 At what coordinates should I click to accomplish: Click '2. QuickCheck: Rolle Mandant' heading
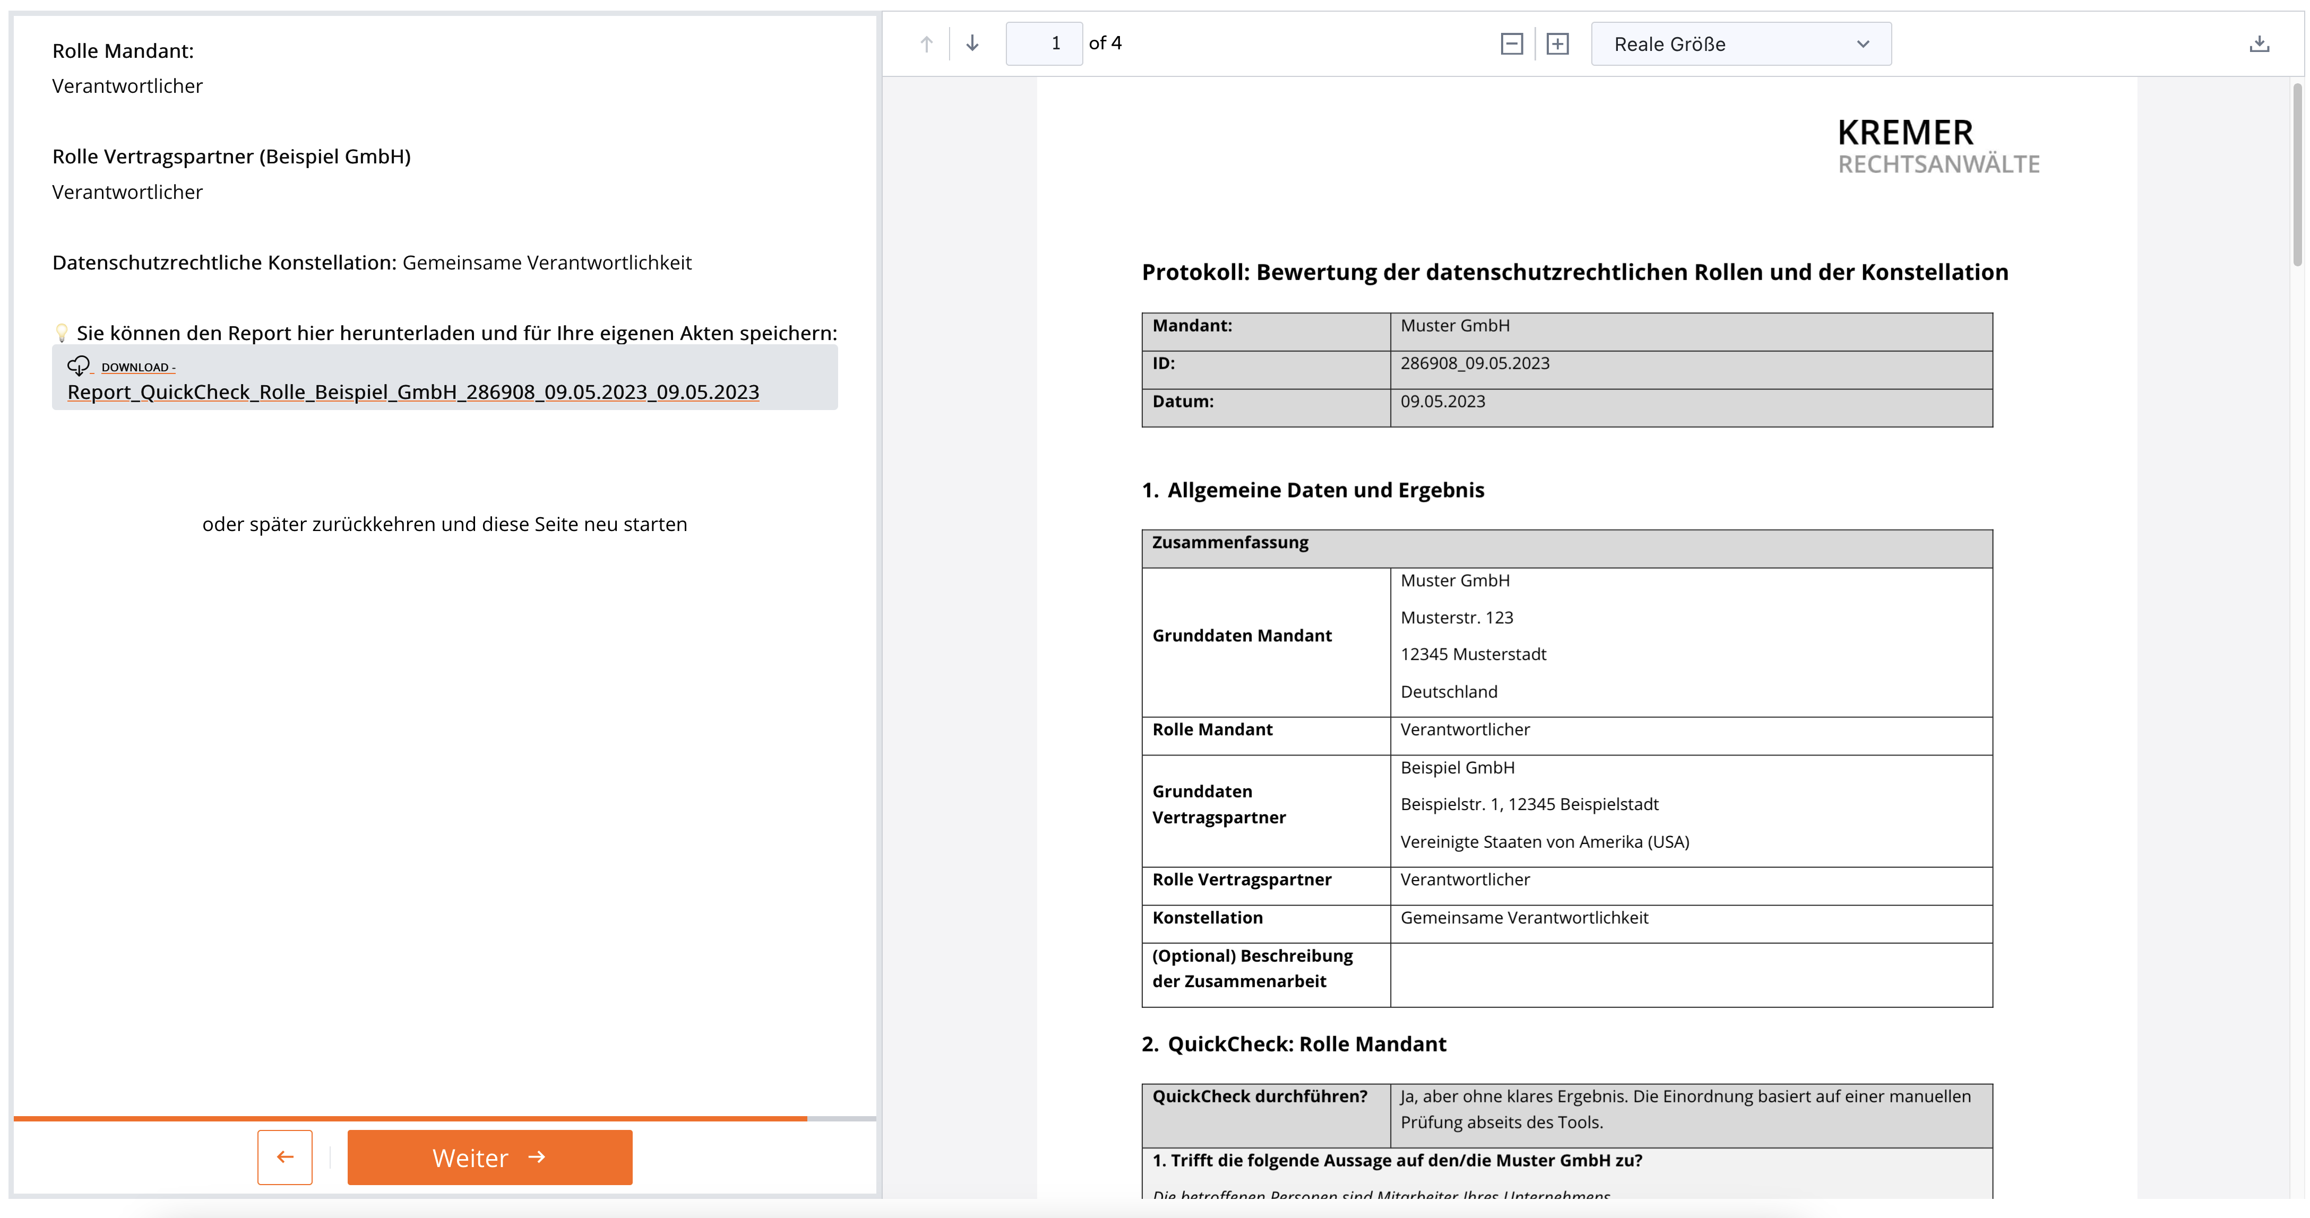[1293, 1044]
